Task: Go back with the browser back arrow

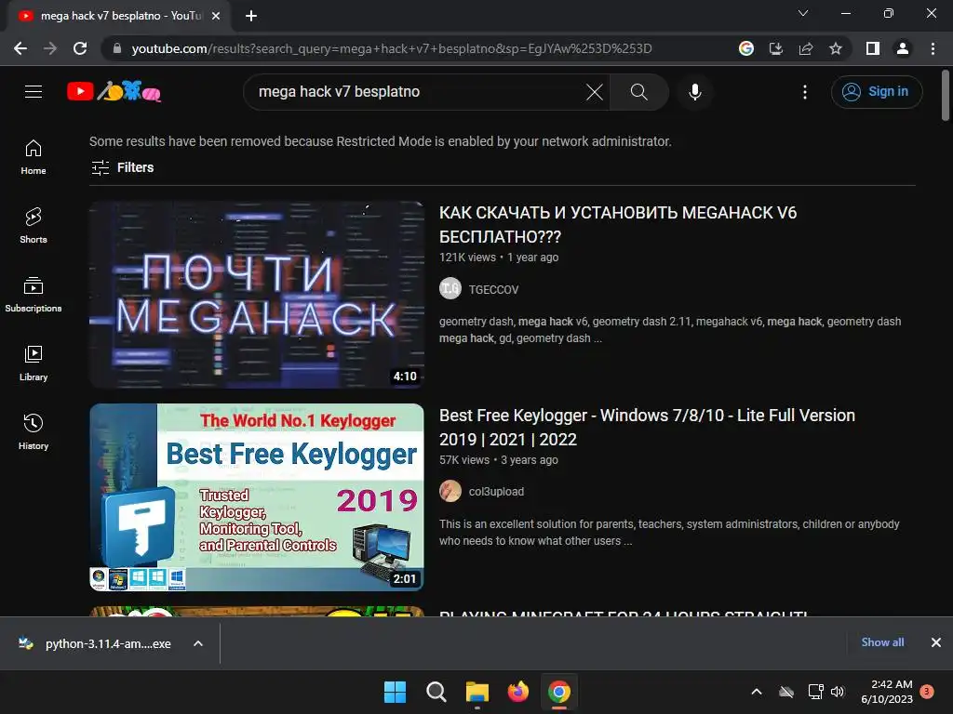Action: [20, 48]
